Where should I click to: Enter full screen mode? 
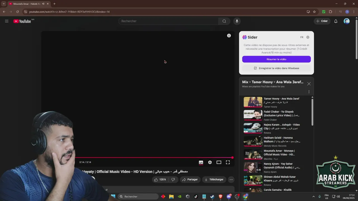228,162
